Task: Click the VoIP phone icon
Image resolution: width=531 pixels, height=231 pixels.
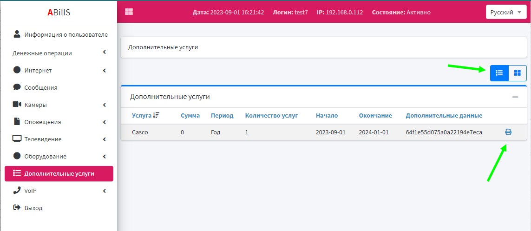Action: click(17, 190)
